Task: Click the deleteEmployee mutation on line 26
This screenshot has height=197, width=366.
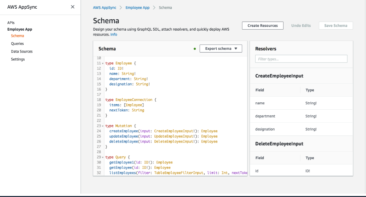Action: 163,142
